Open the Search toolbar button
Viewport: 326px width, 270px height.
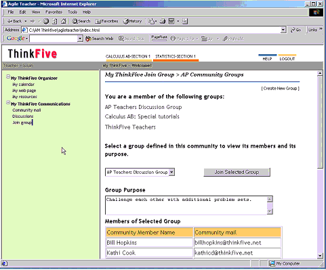(81, 21)
